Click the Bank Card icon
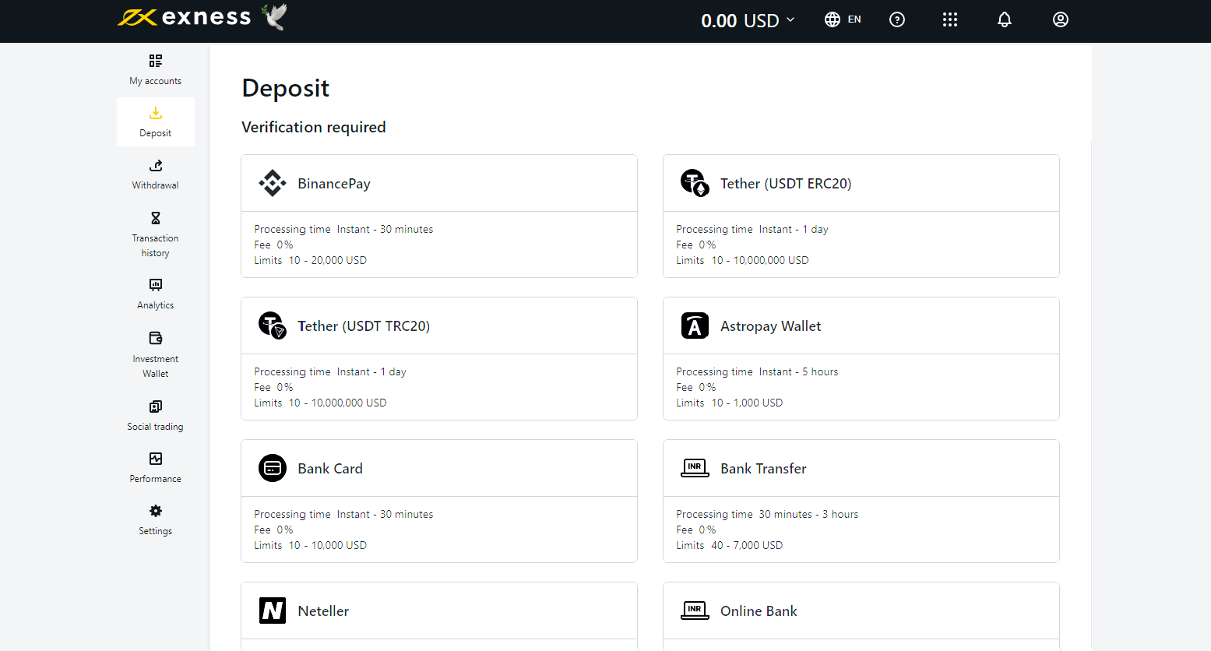1211x651 pixels. 273,469
